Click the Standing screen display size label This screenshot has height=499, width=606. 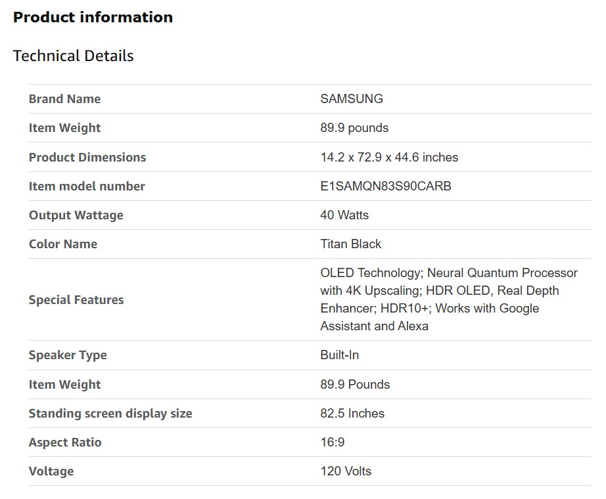click(x=110, y=414)
